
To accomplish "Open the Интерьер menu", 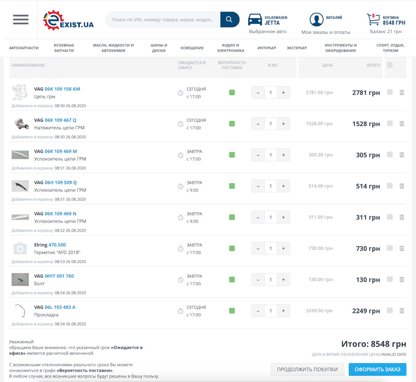I will click(x=266, y=48).
